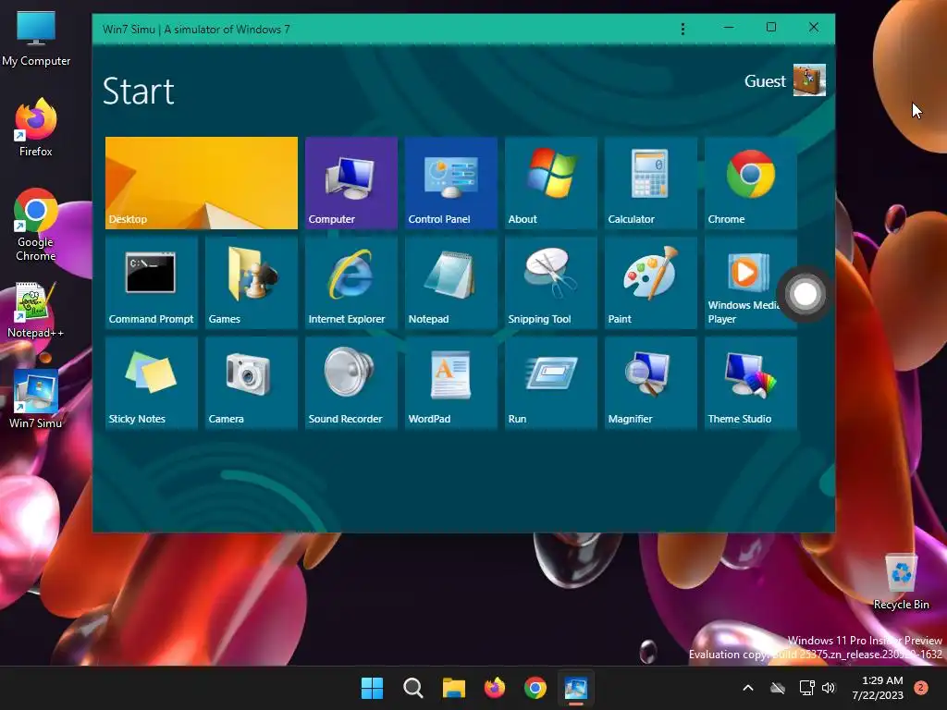Select the Win7 Simu desktop shortcut
947x710 pixels.
[x=36, y=399]
